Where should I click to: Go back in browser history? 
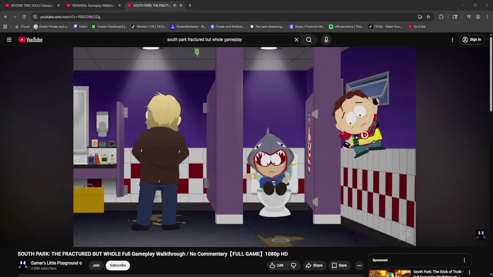tap(5, 17)
